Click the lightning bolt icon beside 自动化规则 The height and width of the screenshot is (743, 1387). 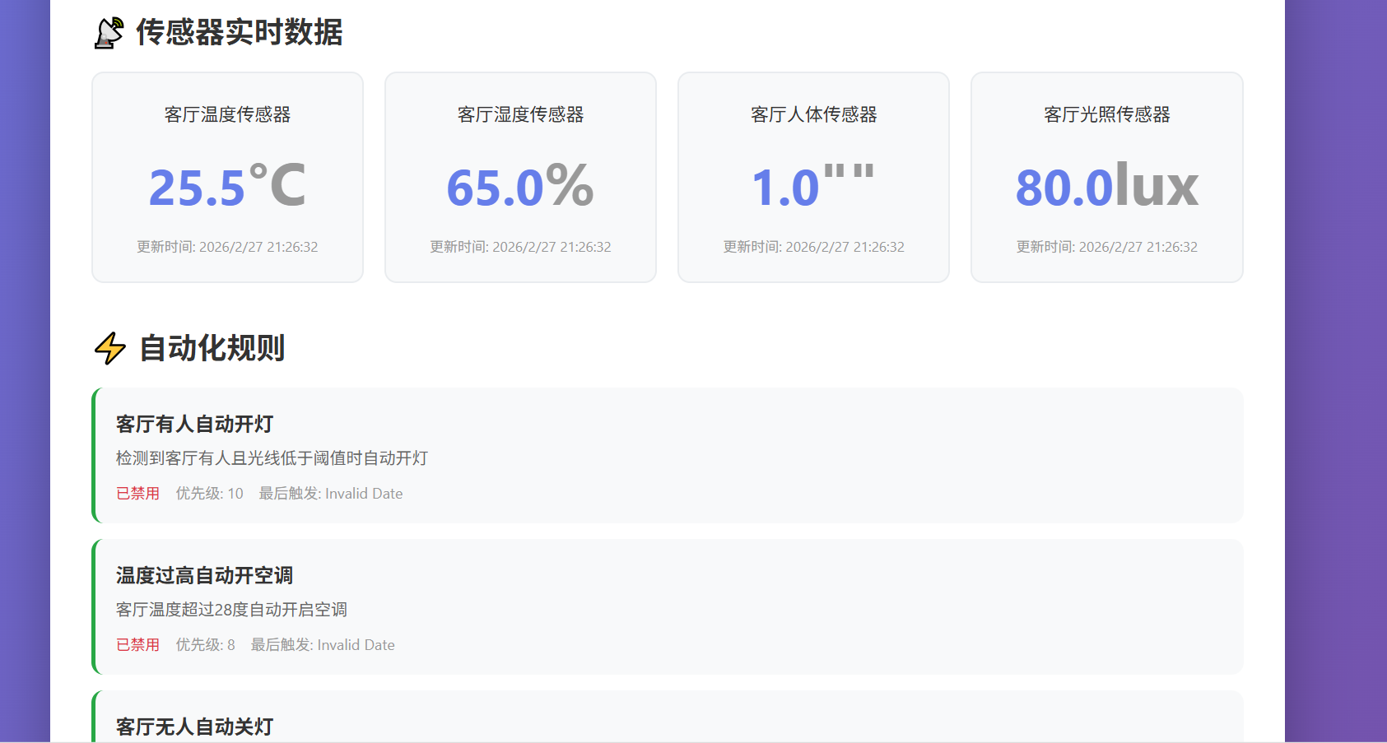click(110, 348)
